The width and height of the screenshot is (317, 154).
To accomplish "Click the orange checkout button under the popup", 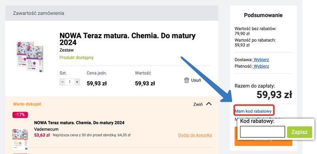I will coord(263,142).
